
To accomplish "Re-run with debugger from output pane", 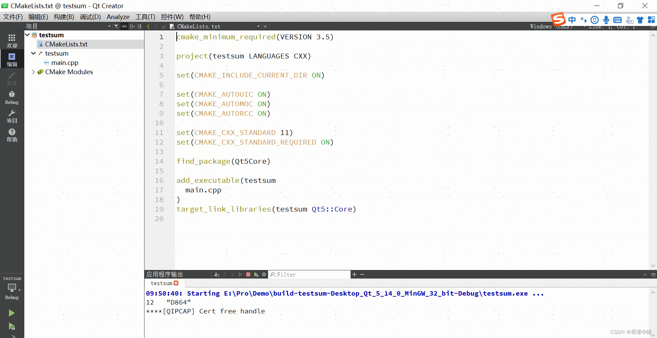I will coord(256,274).
